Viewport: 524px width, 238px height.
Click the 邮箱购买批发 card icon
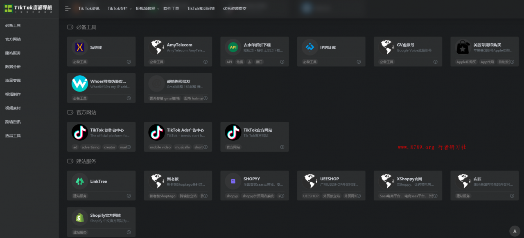[x=156, y=84]
